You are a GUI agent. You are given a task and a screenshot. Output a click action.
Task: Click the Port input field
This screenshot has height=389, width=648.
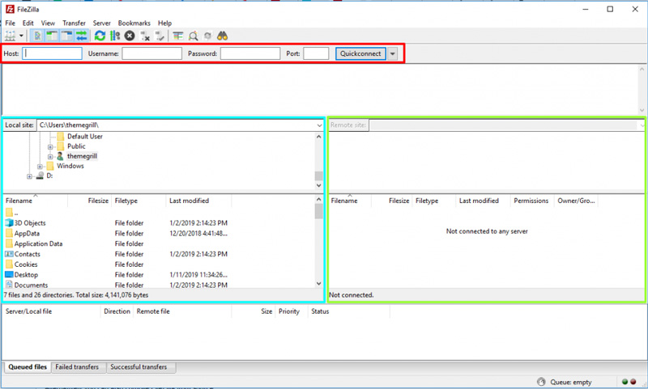pyautogui.click(x=316, y=53)
